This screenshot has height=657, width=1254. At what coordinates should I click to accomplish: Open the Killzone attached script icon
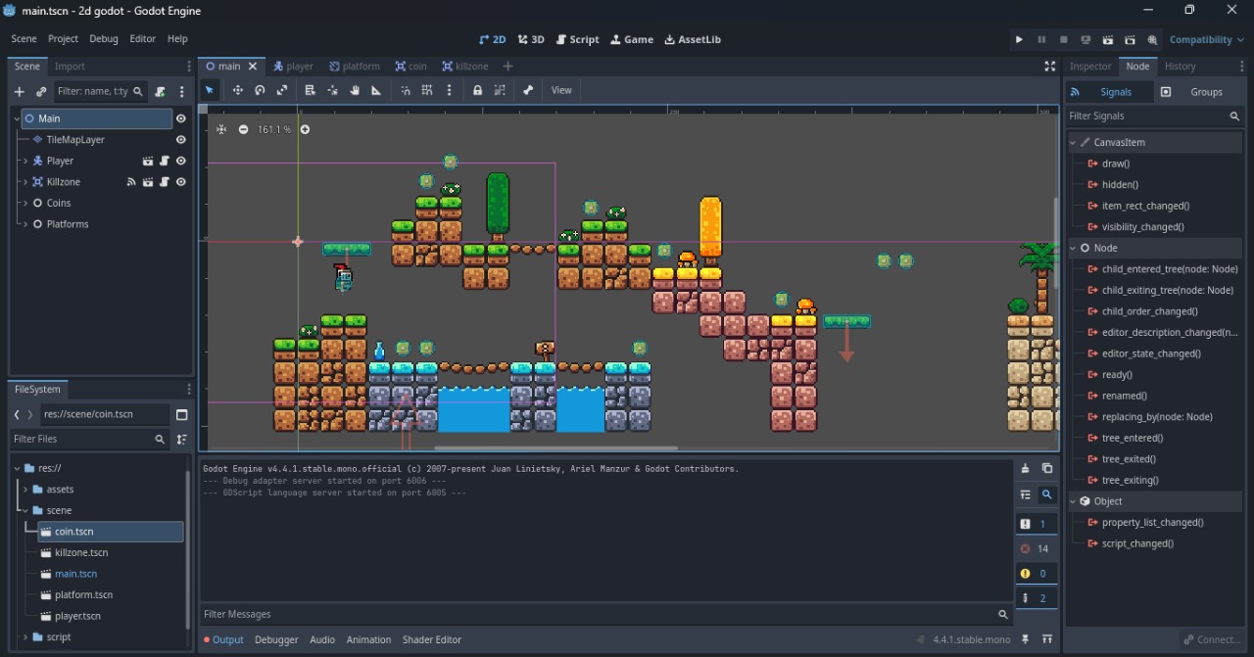click(x=165, y=182)
